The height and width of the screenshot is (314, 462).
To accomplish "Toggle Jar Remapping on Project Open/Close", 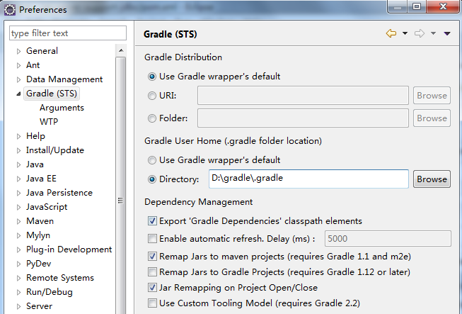I will click(152, 288).
